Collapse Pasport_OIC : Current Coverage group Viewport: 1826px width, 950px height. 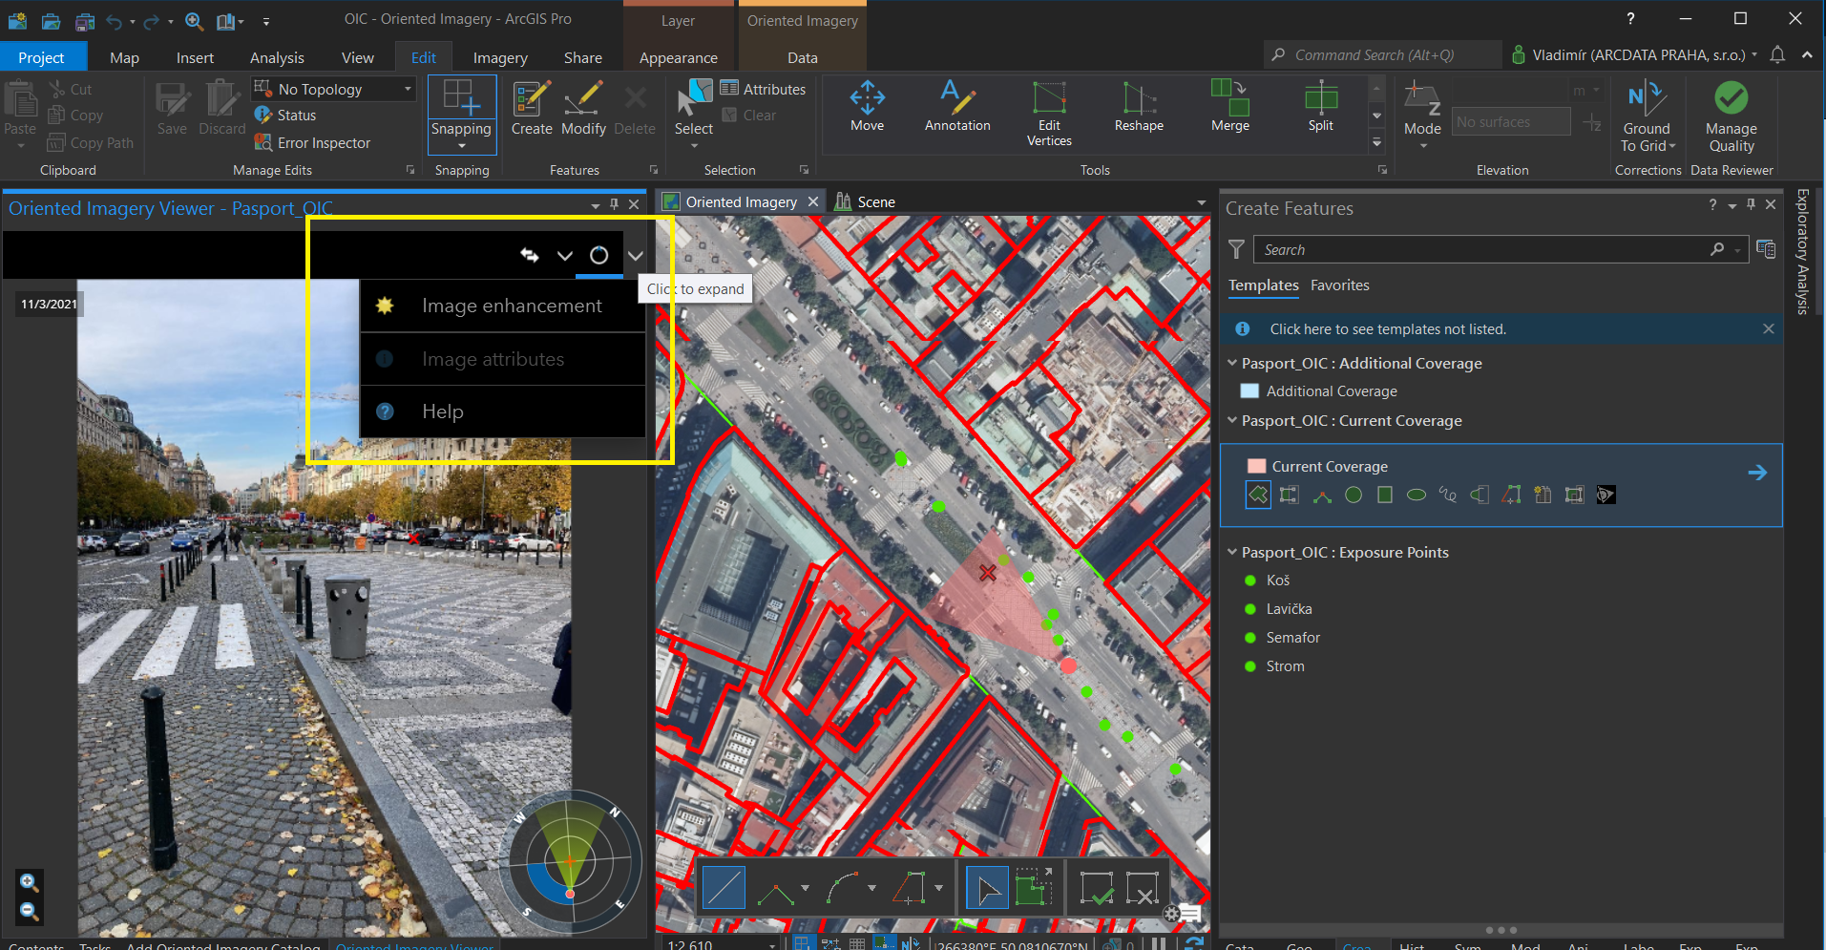tap(1232, 420)
